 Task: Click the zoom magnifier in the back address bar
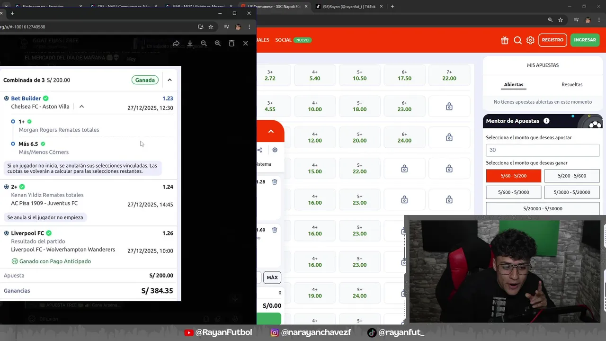[x=550, y=20]
